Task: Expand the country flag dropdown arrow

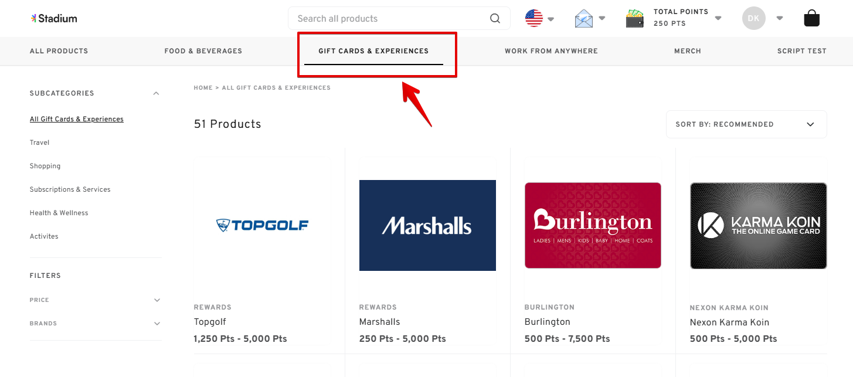Action: 551,19
